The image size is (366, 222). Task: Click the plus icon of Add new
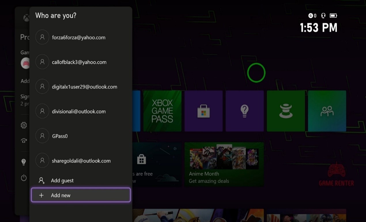[41, 195]
